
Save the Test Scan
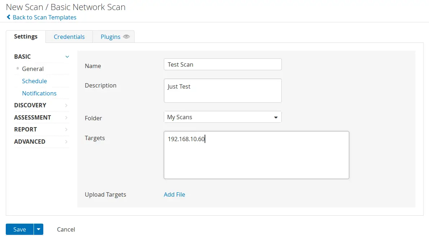coord(19,229)
